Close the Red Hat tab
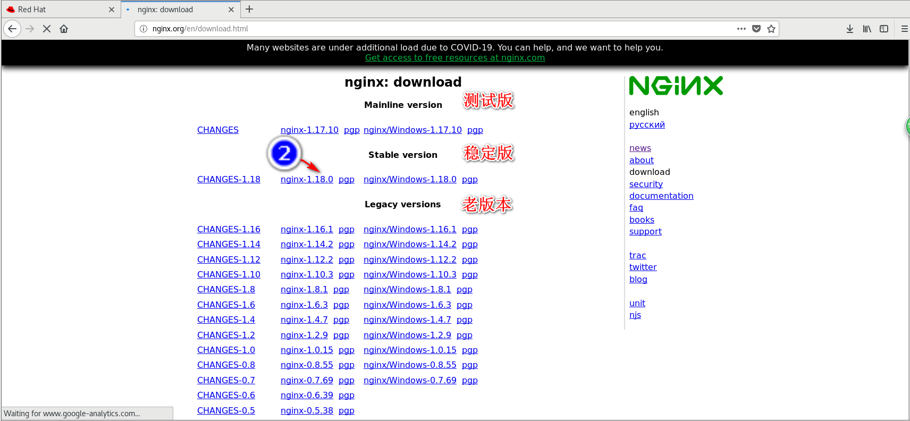Viewport: 910px width, 421px height. click(111, 10)
